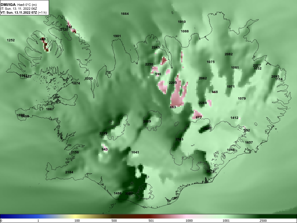Click the map value 2158
The width and height of the screenshot is (297, 223).
pyautogui.click(x=75, y=152)
